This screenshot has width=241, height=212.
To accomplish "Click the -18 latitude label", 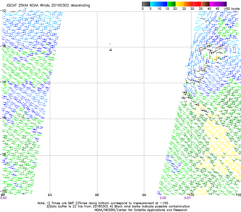I will (x=3, y=154).
